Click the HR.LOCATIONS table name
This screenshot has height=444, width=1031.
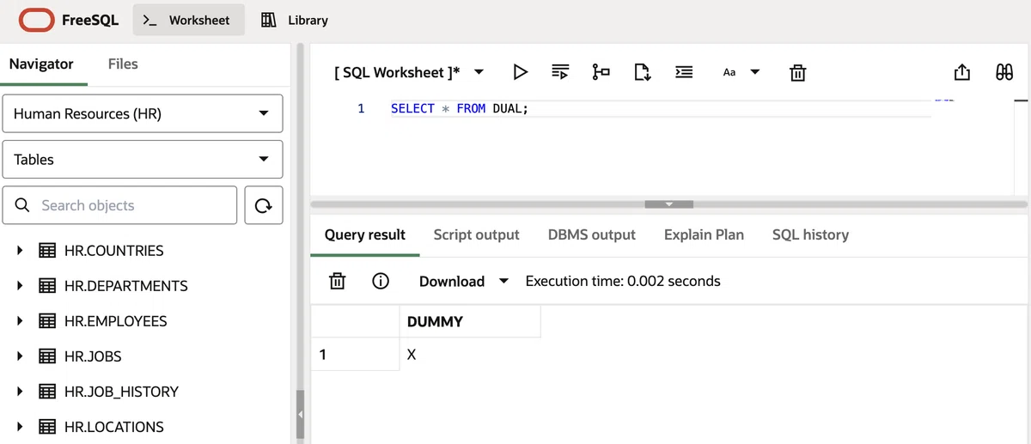114,427
